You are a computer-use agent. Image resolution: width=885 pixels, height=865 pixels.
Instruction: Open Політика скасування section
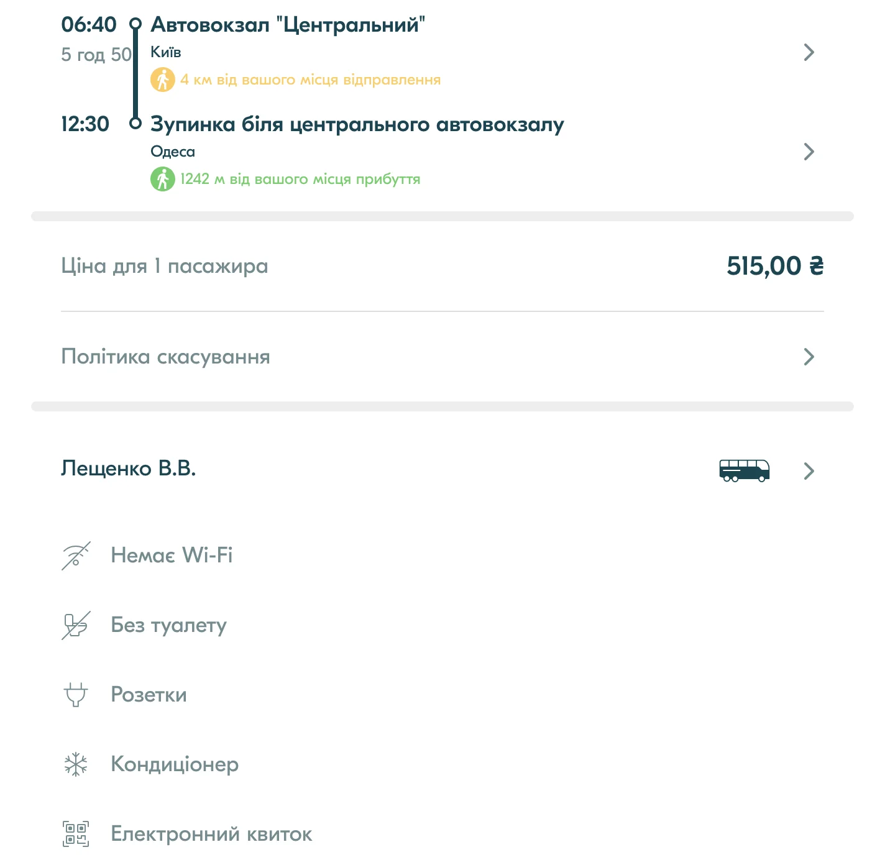coord(165,357)
